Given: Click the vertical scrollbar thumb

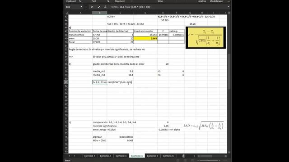Looking at the screenshot, I should coord(229,72).
